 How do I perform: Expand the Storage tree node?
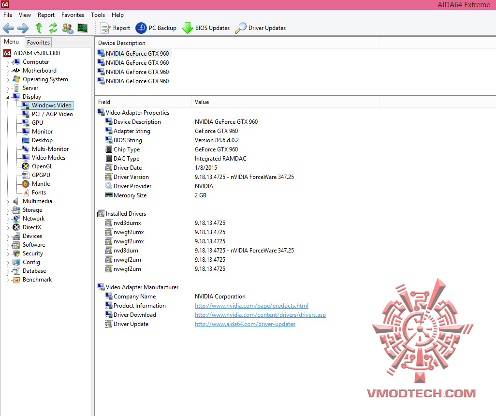pos(8,210)
